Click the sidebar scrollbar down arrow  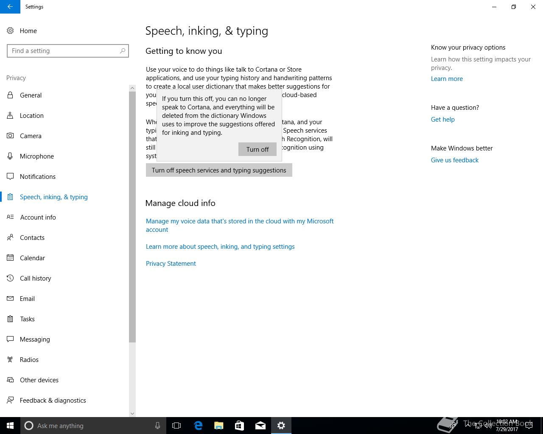[132, 413]
